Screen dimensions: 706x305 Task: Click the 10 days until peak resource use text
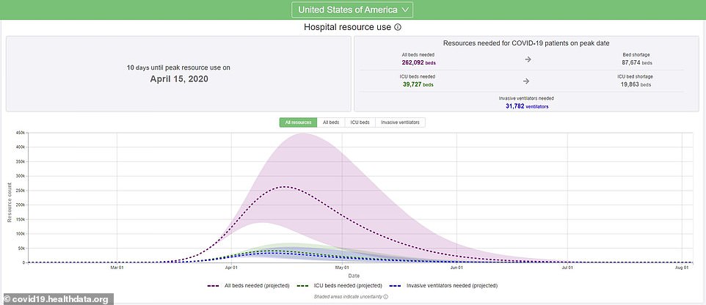178,67
